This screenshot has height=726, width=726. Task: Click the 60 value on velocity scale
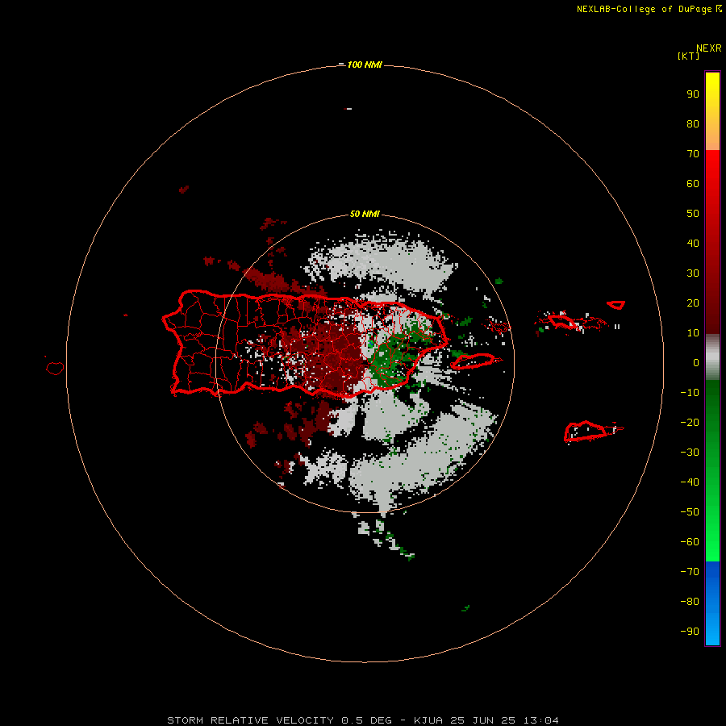pyautogui.click(x=693, y=184)
